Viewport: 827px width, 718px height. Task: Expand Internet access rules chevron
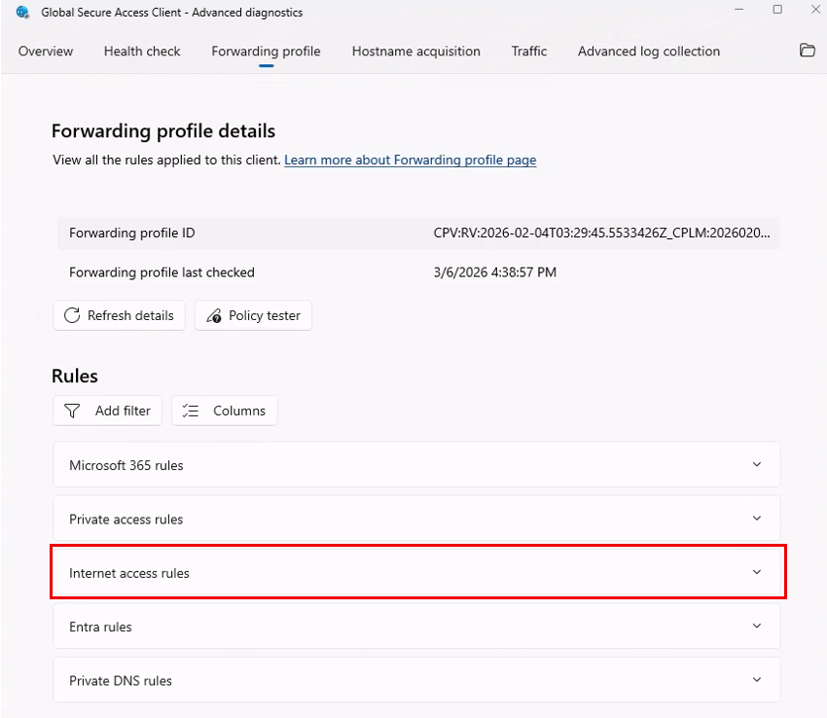click(x=757, y=572)
